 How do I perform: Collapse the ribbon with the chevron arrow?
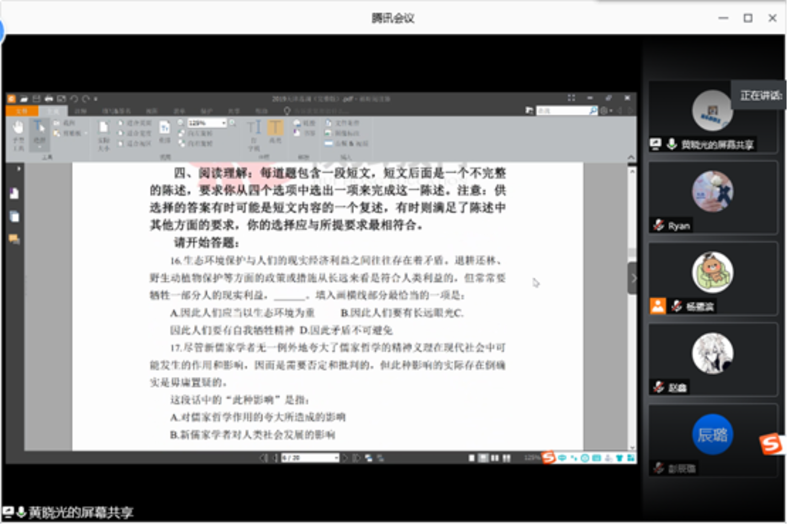(x=631, y=157)
